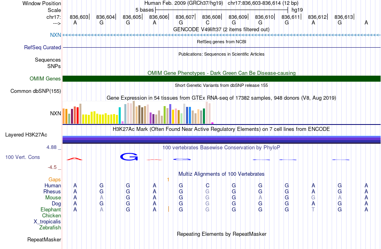
Task: Click the layered blue H3K27Ac signal band
Action: pyautogui.click(x=221, y=140)
